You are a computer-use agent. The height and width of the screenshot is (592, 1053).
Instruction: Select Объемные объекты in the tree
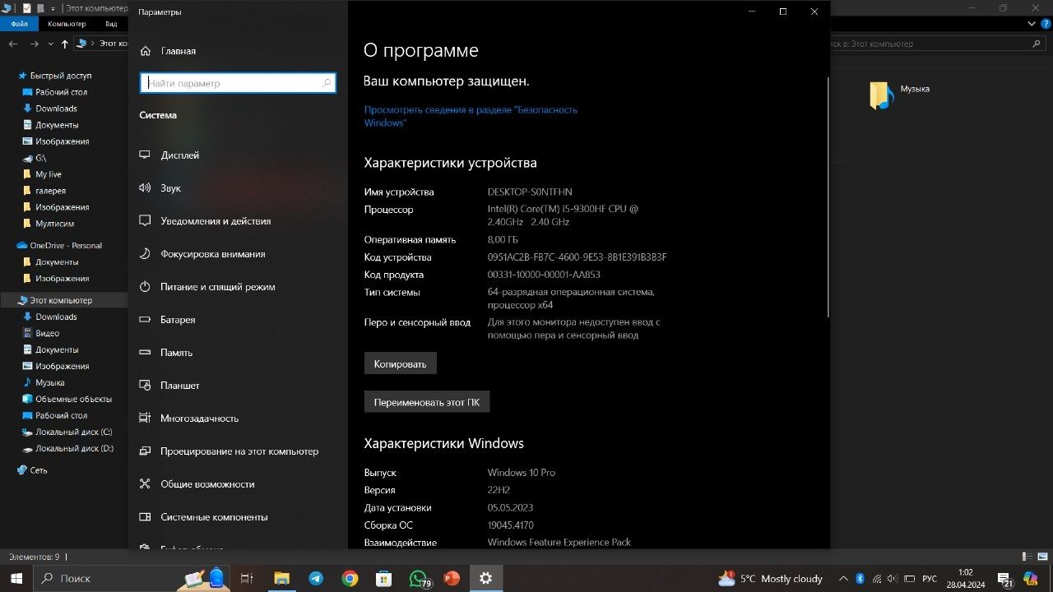[67, 399]
